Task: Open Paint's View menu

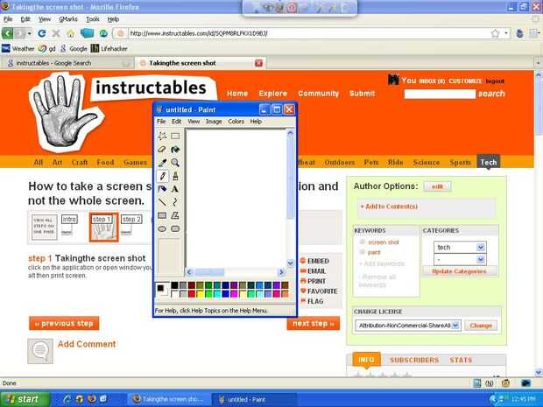Action: 194,122
